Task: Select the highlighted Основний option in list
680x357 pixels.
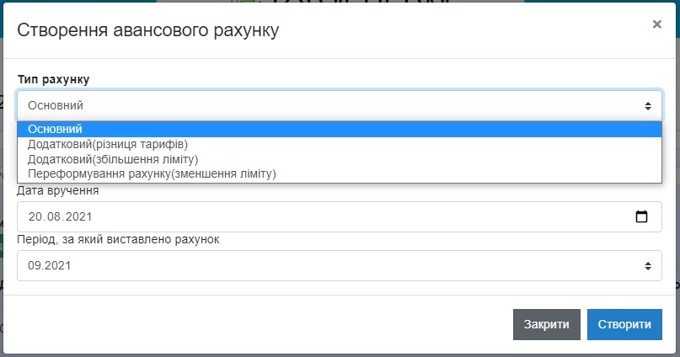Action: click(55, 129)
